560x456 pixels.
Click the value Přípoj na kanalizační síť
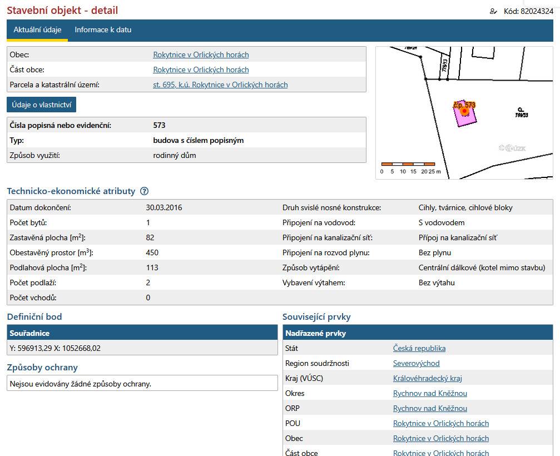tap(458, 237)
